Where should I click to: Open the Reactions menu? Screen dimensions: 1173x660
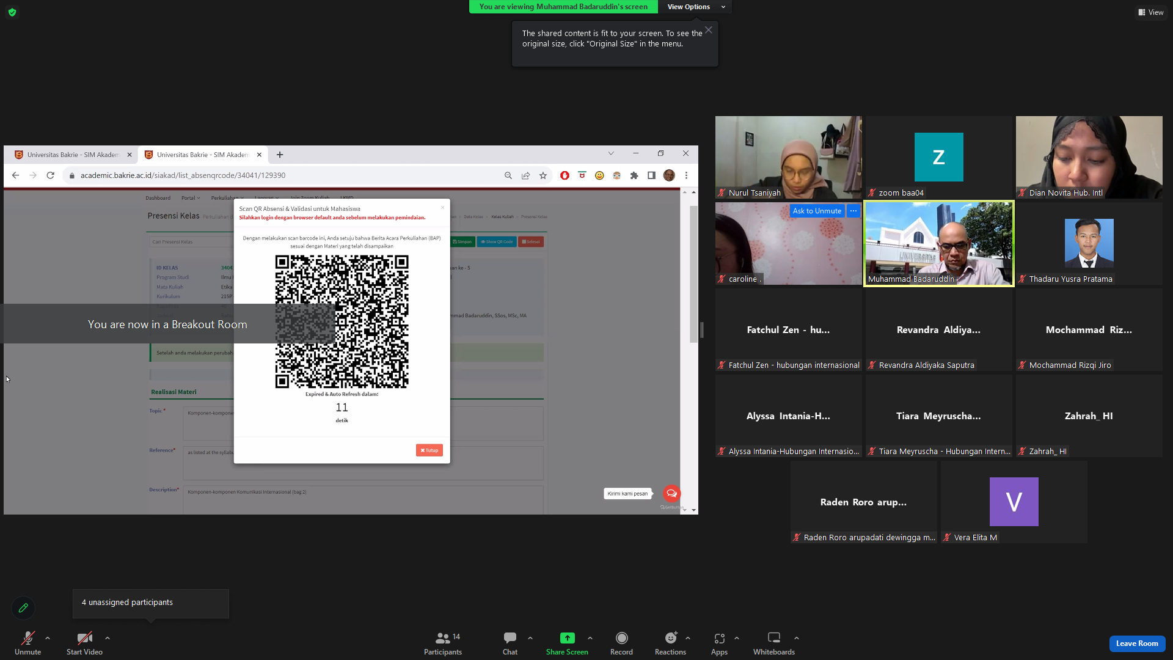(670, 643)
